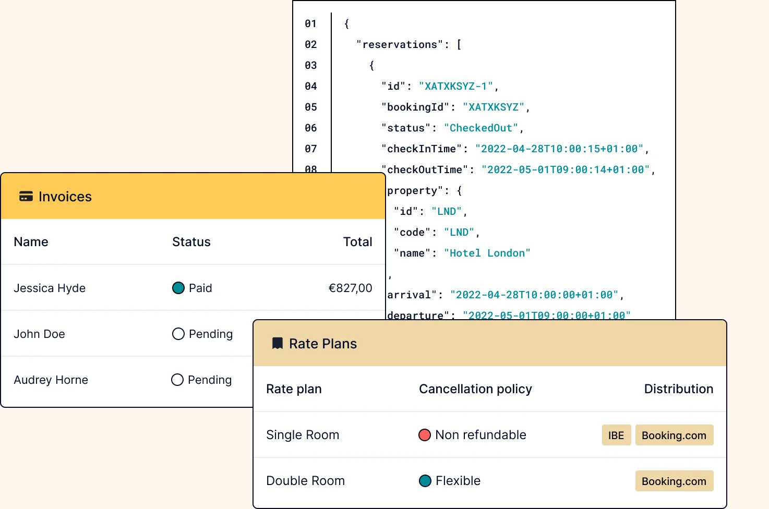Click the Pending label in John Doe's row
The image size is (769, 509).
pyautogui.click(x=211, y=334)
